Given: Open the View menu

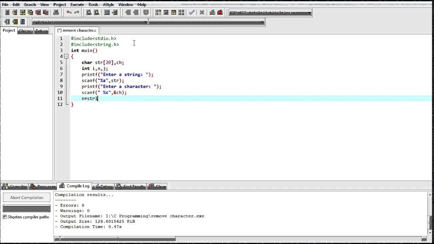Looking at the screenshot, I should click(45, 4).
